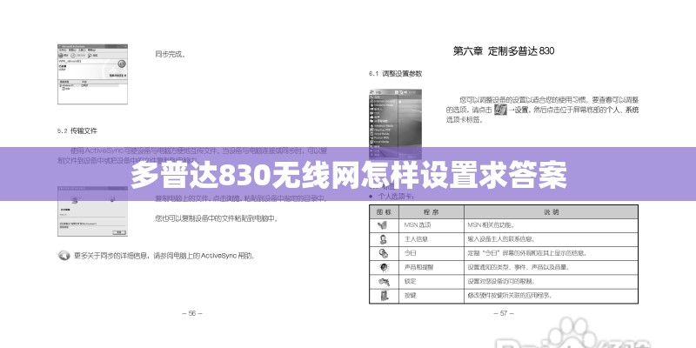This screenshot has height=348, width=696.
Task: Select the paragraph starting with 您可以调整设备的设置
Action: [542, 110]
